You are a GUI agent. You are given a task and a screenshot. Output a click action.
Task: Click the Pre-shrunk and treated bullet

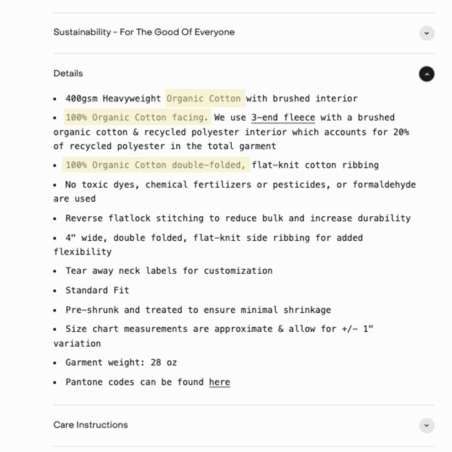click(198, 310)
